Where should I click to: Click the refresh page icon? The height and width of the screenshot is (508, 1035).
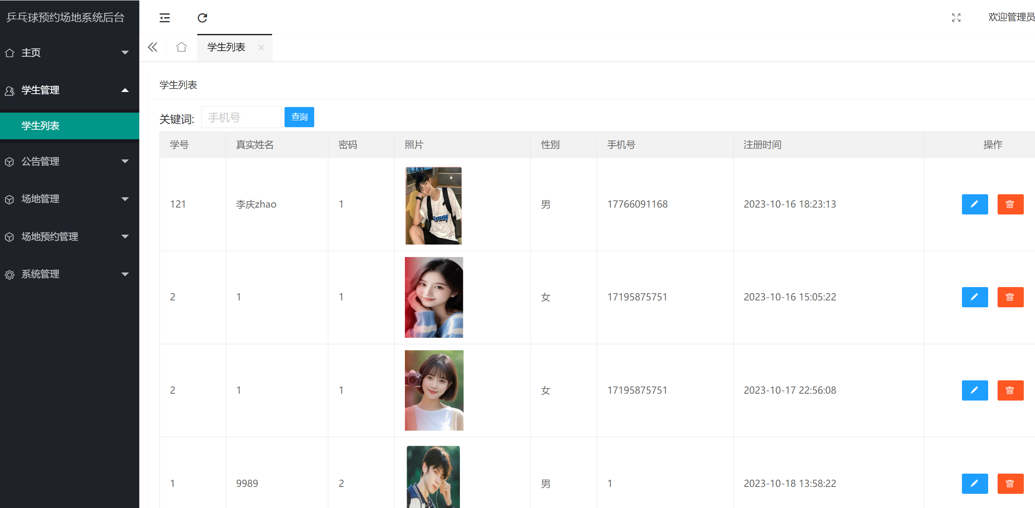pos(202,18)
